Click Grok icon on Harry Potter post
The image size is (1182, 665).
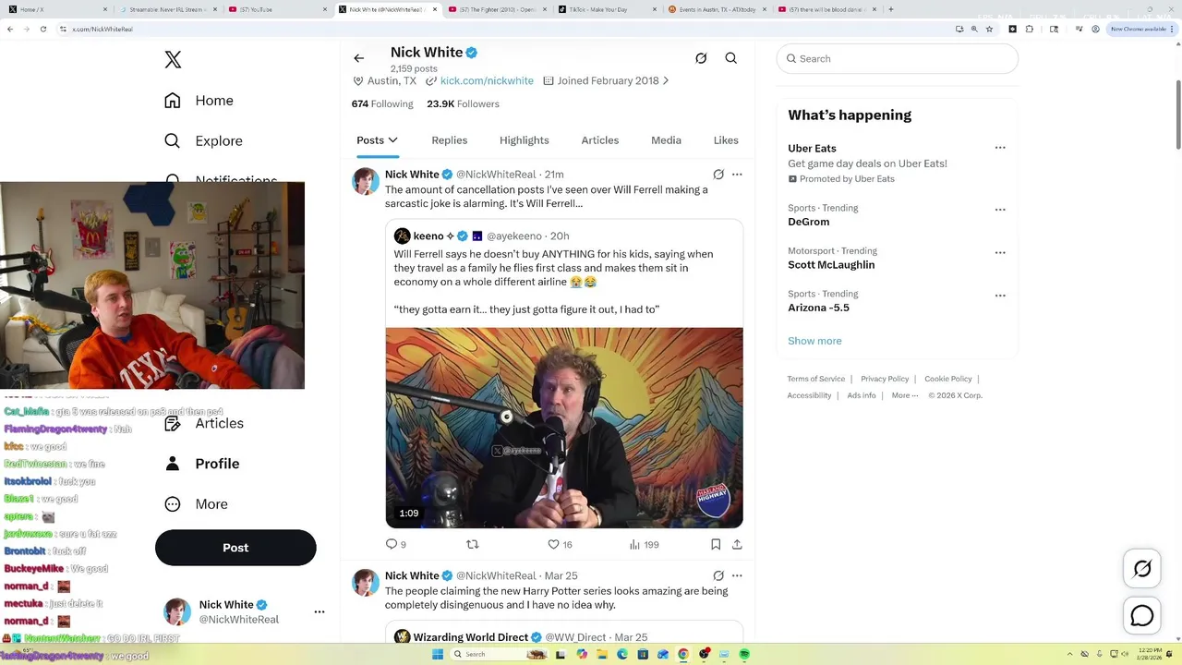(x=718, y=575)
